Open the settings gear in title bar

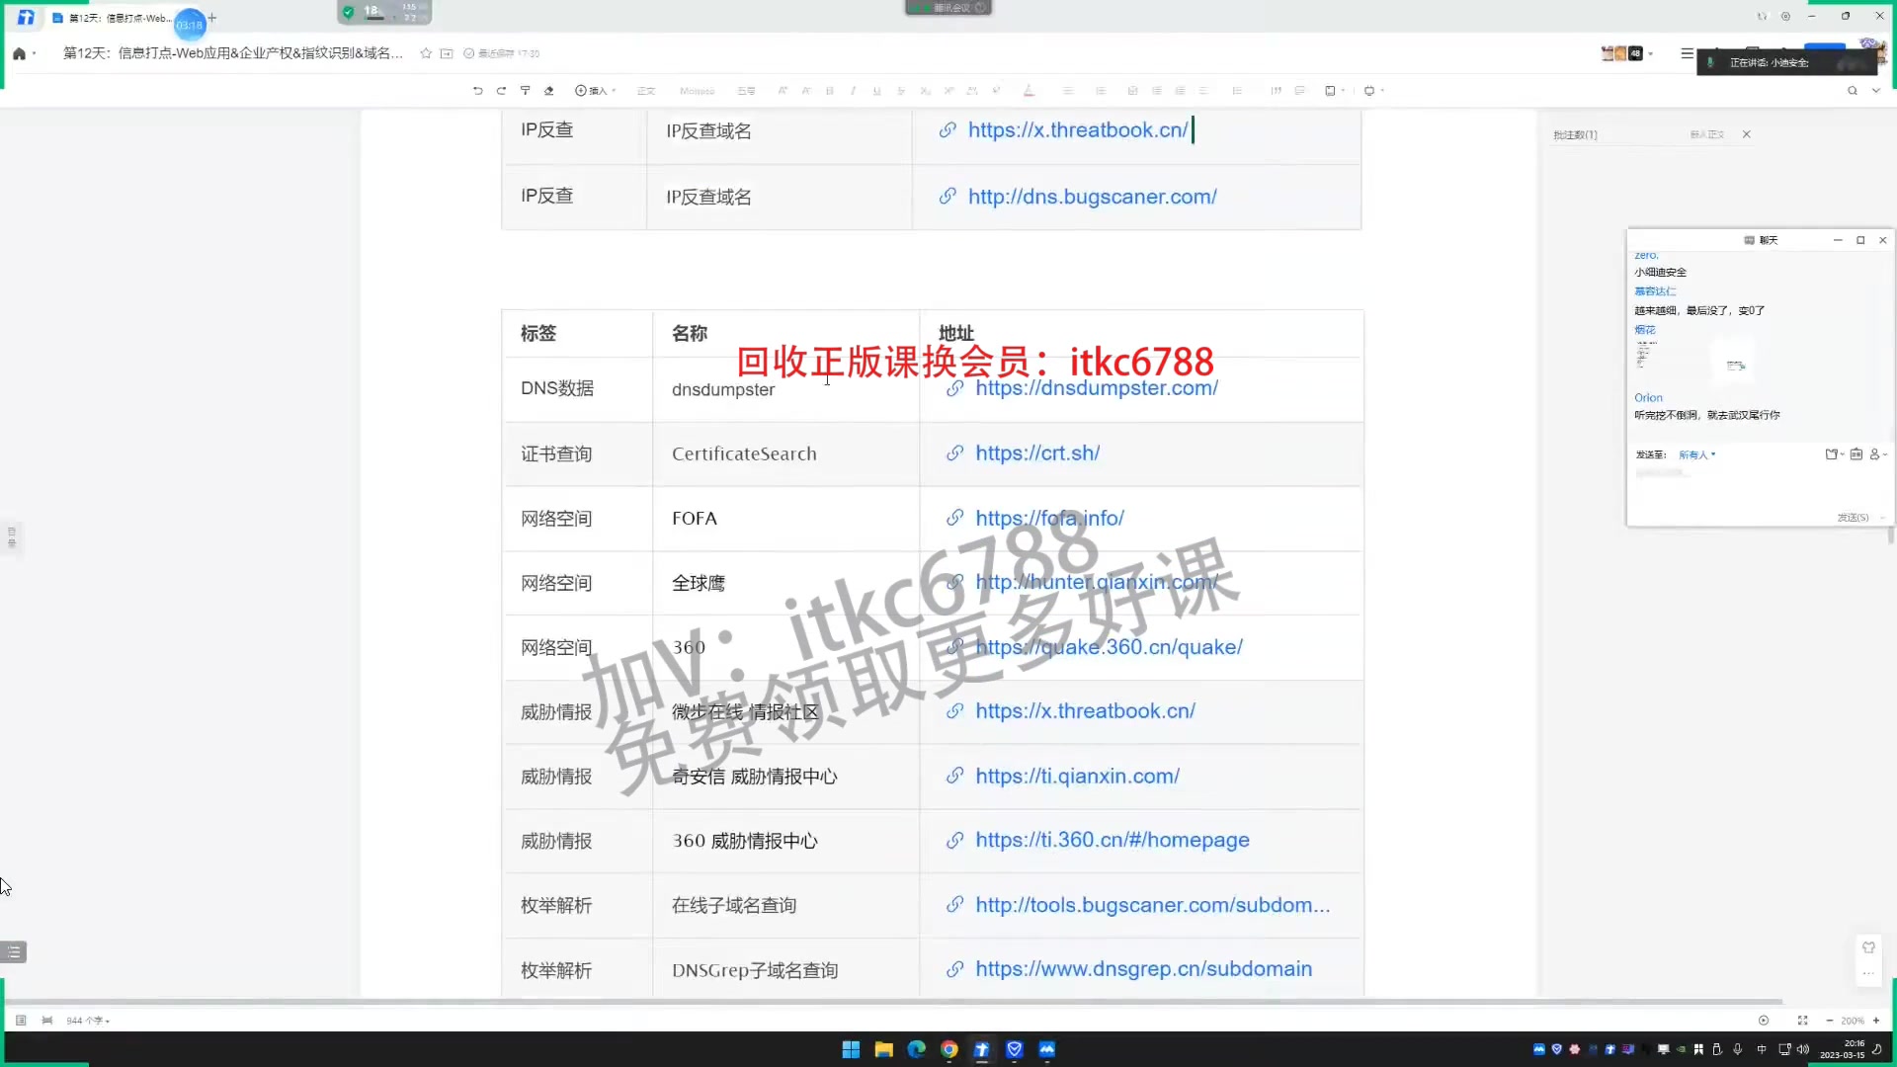point(1785,16)
